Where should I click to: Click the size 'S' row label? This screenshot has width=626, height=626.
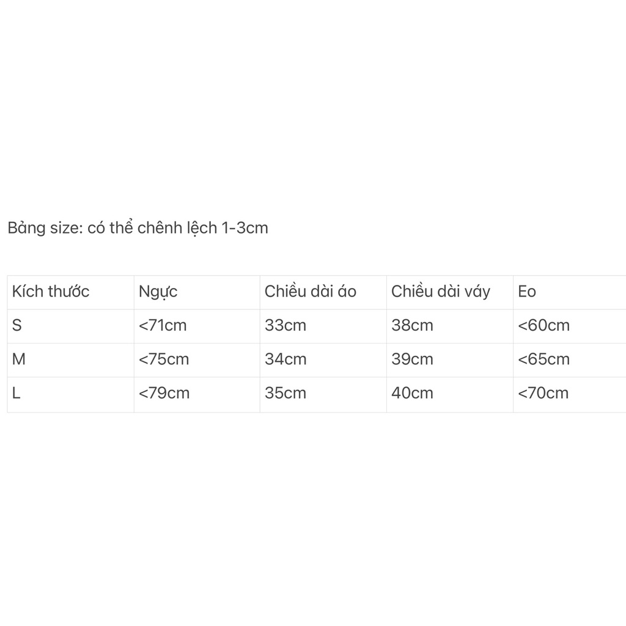(17, 325)
